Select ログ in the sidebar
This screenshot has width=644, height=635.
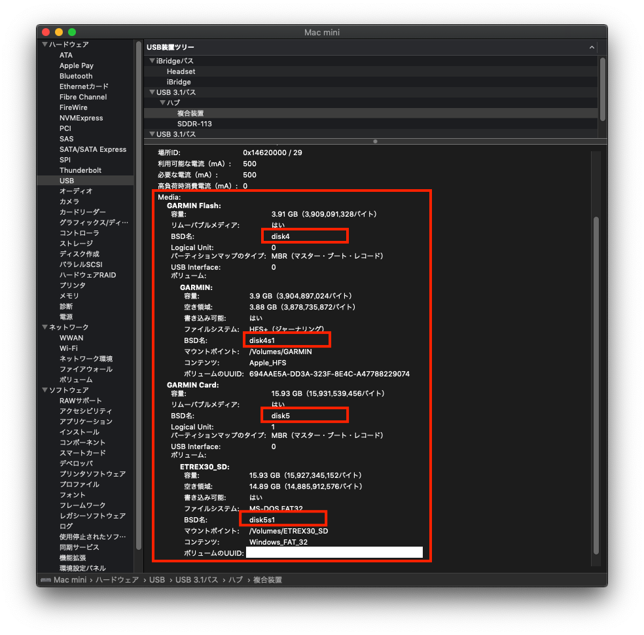(65, 526)
